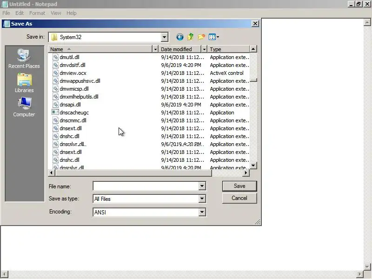Open the File menu in Notepad

6,13
